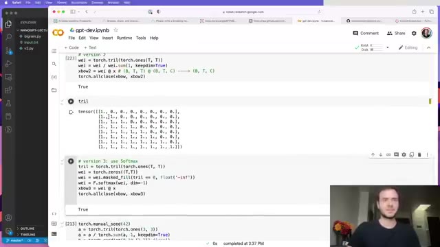Open Explorer icon in VS Code activity bar
The width and height of the screenshot is (440, 247).
click(8, 24)
